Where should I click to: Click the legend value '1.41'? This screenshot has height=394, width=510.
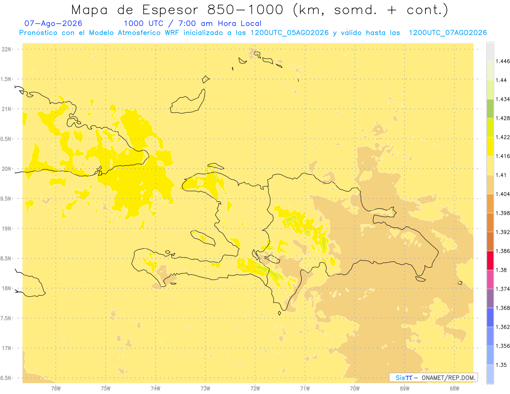[501, 175]
